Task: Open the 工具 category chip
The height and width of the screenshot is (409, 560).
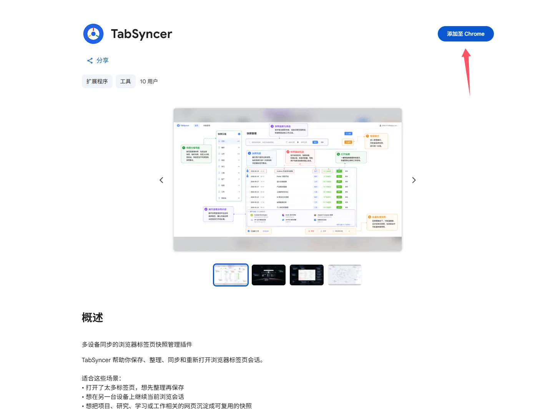Action: point(125,81)
